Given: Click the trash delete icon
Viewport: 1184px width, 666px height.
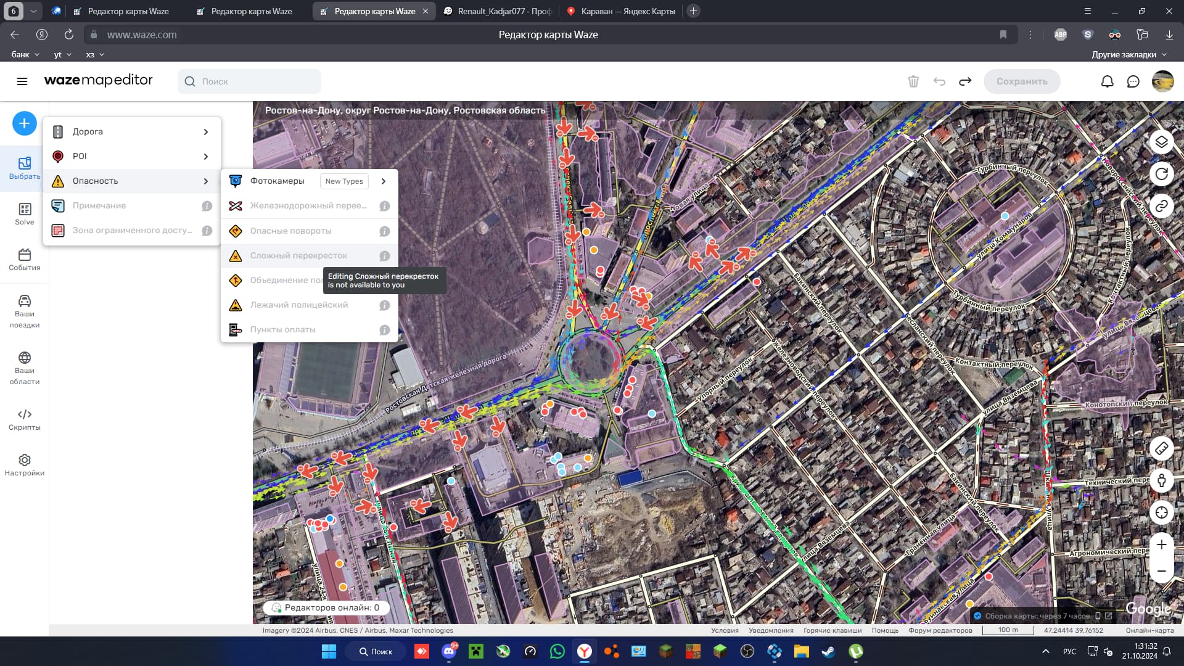Looking at the screenshot, I should pyautogui.click(x=913, y=81).
